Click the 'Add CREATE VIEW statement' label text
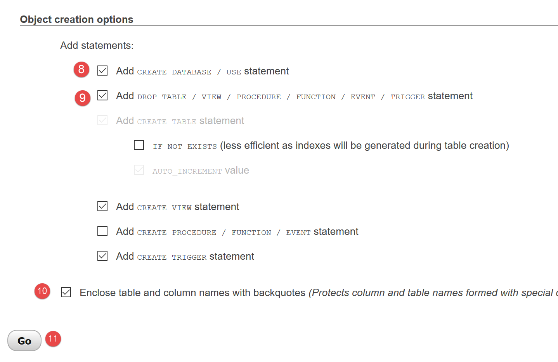The image size is (558, 362). (177, 207)
